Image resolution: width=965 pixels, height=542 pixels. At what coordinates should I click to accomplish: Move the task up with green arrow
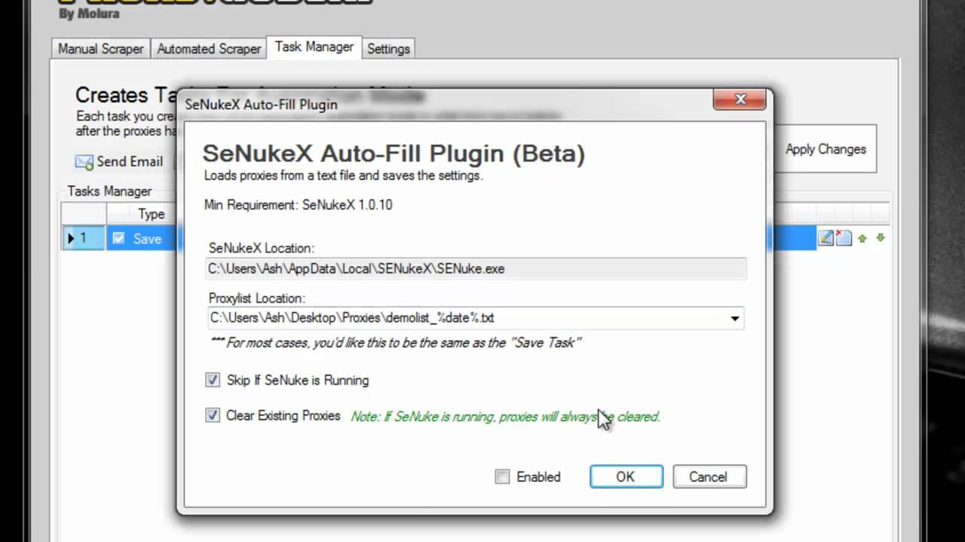[862, 239]
